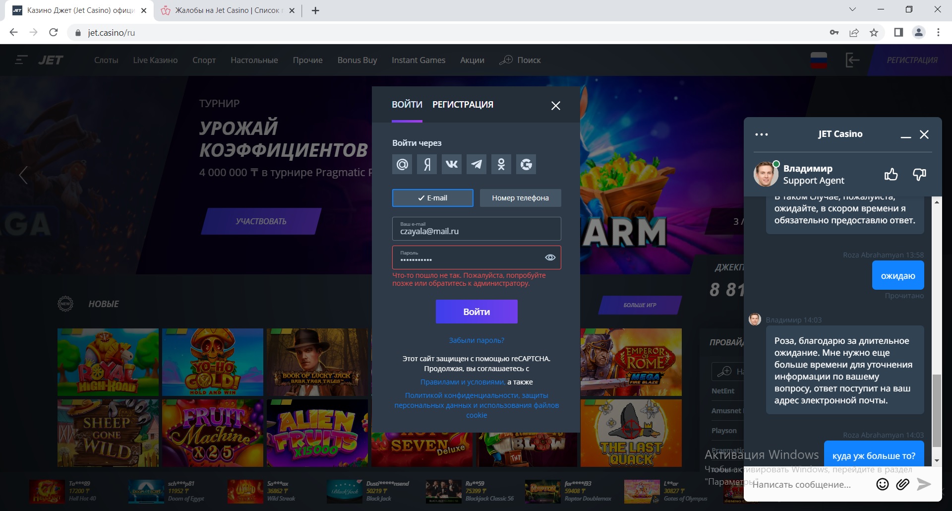Click the Ваш e-mail input field
This screenshot has height=511, width=952.
(476, 229)
